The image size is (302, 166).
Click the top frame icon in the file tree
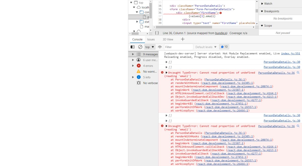(x=136, y=3)
